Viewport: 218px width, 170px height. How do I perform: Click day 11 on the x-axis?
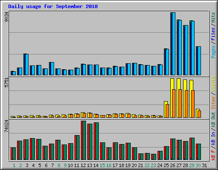pyautogui.click(x=77, y=165)
